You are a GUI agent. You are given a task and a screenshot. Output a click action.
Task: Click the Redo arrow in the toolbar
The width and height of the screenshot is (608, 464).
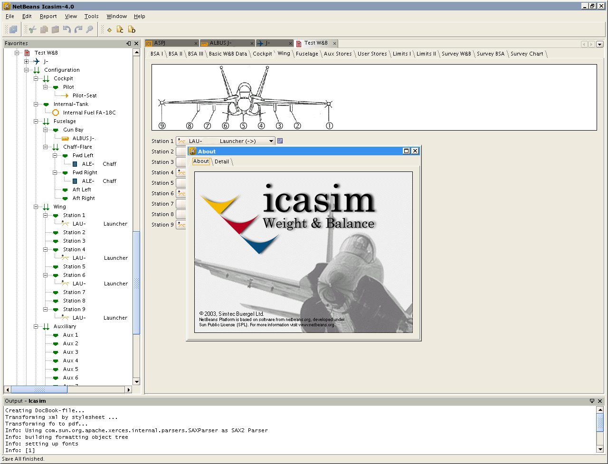pos(78,29)
